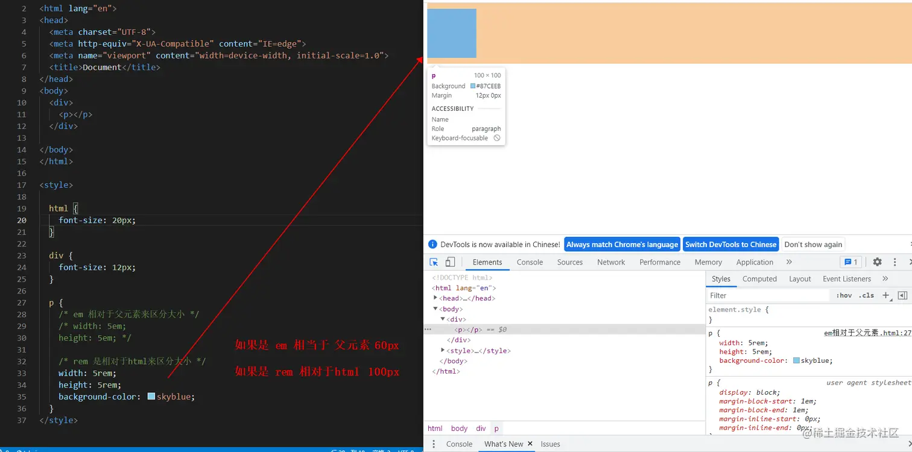The image size is (912, 452).
Task: Click the new style rule plus icon
Action: (885, 295)
